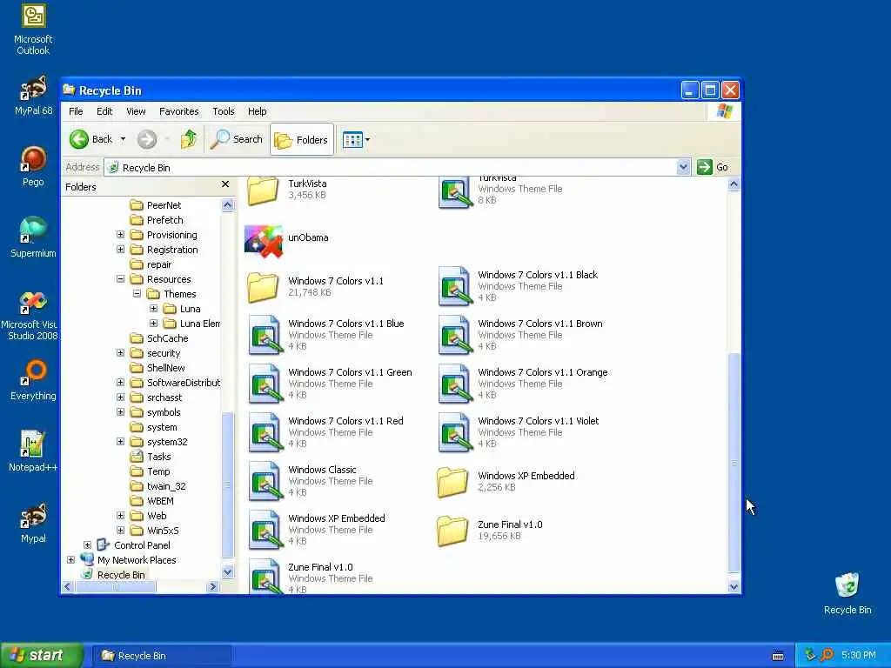
Task: Select Windows 7 Colors v1.1 folder
Action: 316,286
